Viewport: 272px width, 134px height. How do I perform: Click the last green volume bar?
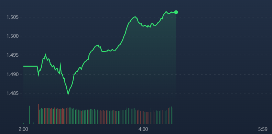coord(173,116)
